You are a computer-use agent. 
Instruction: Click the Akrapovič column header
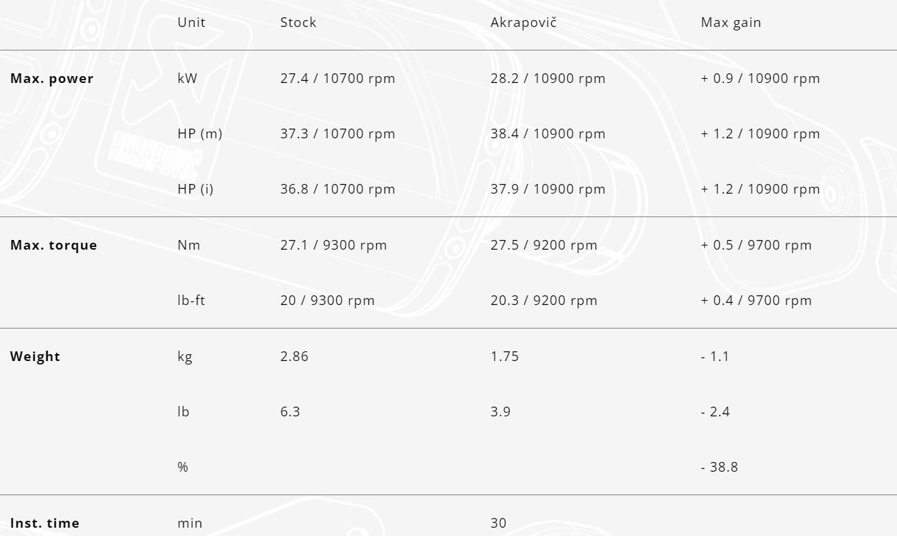(x=524, y=23)
